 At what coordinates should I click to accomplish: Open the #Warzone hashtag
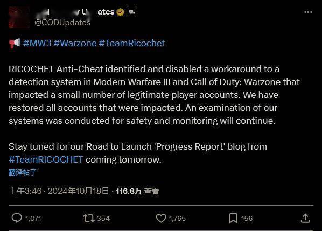pyautogui.click(x=75, y=43)
